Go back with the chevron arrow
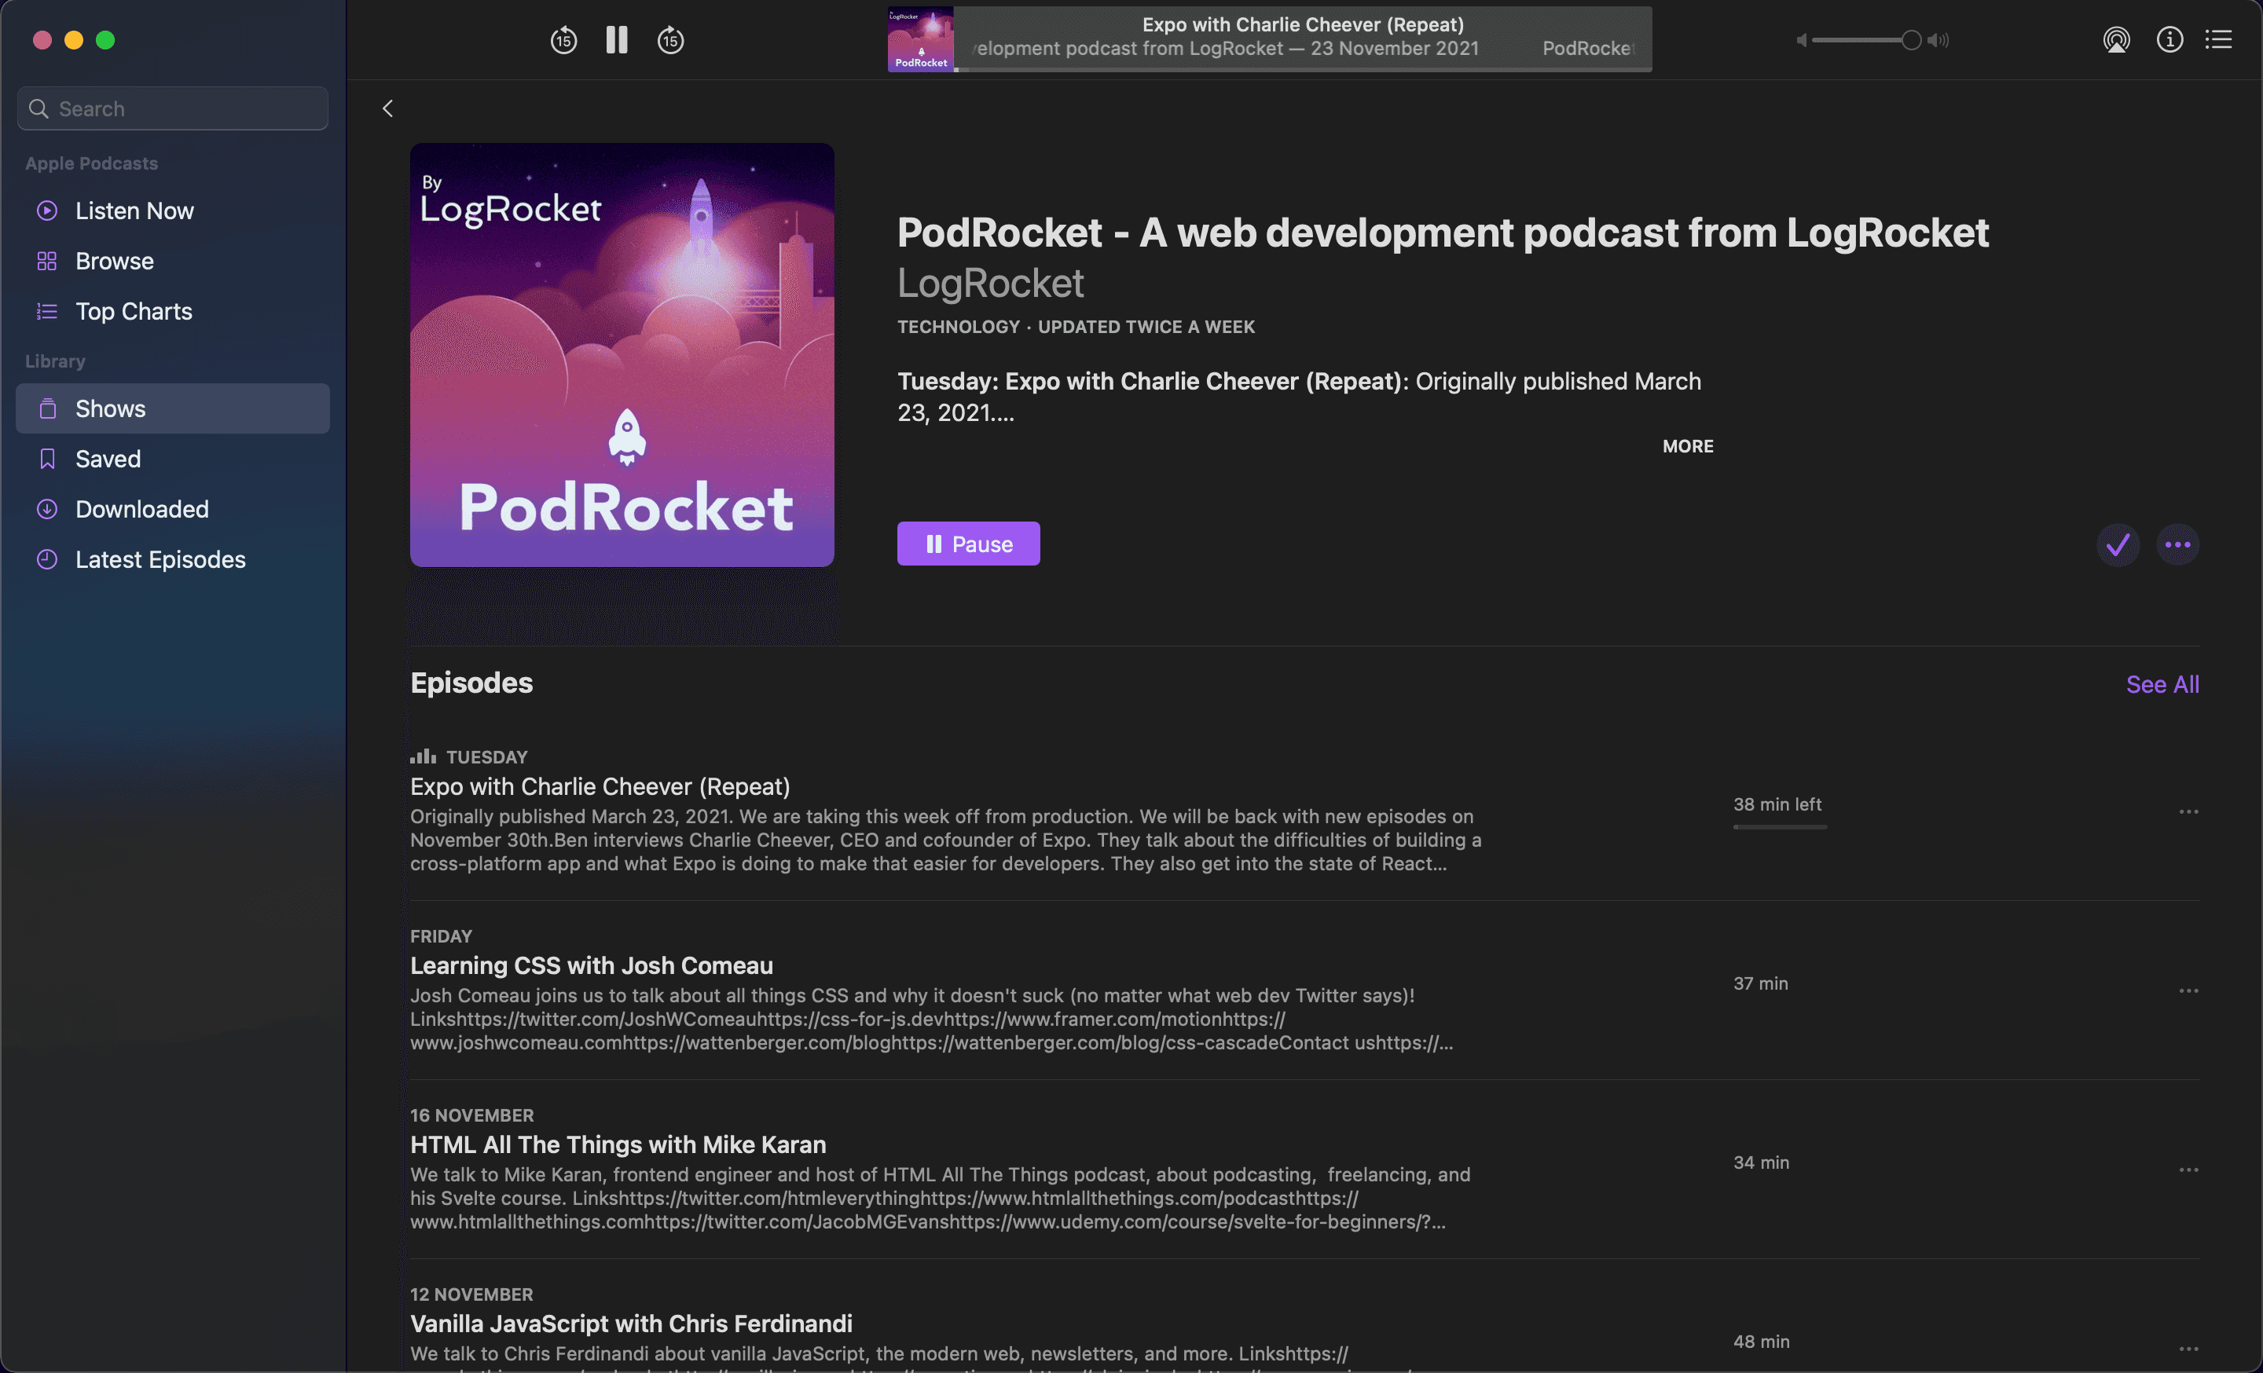 pyautogui.click(x=387, y=108)
